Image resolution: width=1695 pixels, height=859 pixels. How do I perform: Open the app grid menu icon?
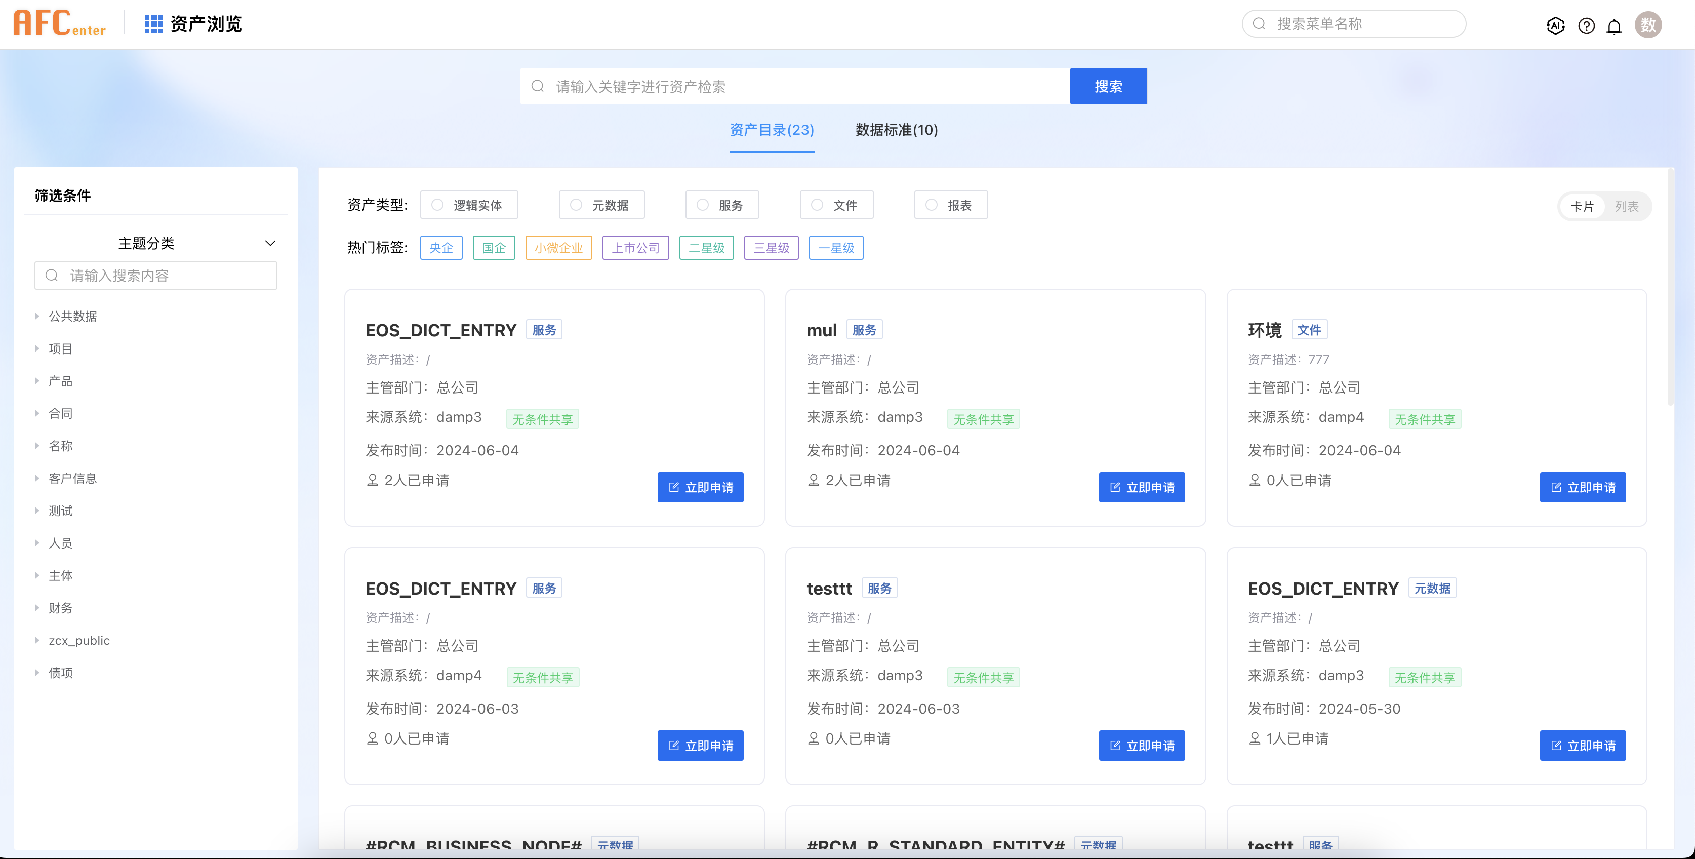[153, 24]
